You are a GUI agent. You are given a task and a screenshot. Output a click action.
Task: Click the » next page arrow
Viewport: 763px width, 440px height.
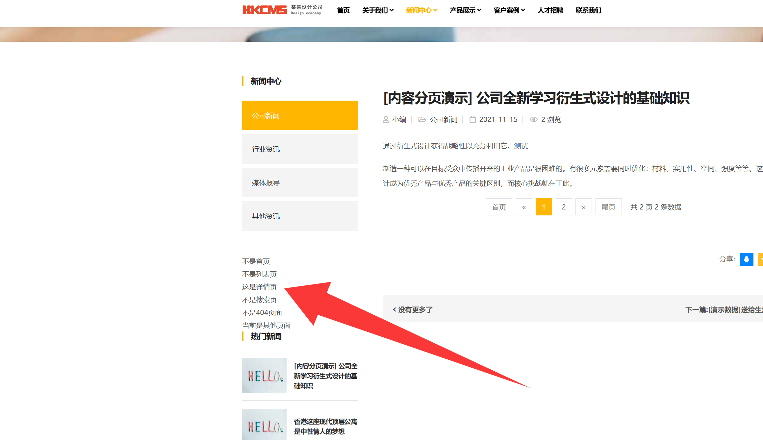(x=583, y=207)
